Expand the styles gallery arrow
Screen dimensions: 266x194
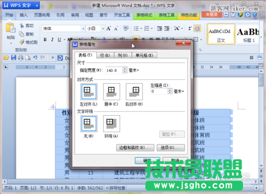coord(261,37)
